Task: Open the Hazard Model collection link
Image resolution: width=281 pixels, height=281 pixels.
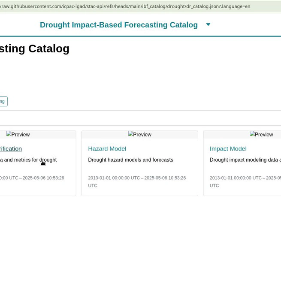Action: pos(107,149)
